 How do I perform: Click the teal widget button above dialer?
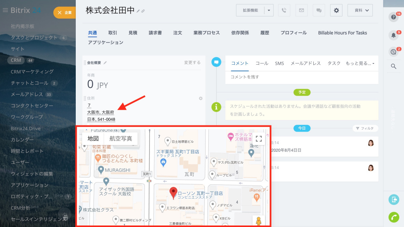click(x=394, y=199)
